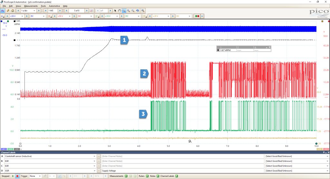Open the home setup icon
The image size is (330, 179).
click(x=13, y=11)
